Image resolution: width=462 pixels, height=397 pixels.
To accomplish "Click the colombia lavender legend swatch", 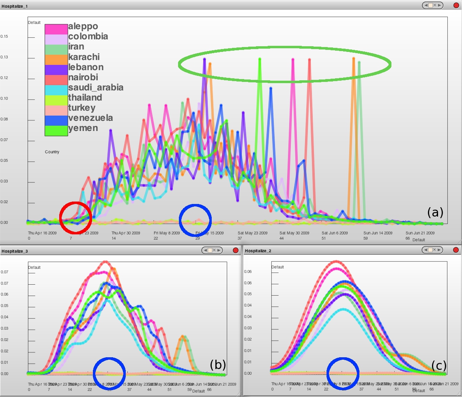I will click(x=56, y=39).
